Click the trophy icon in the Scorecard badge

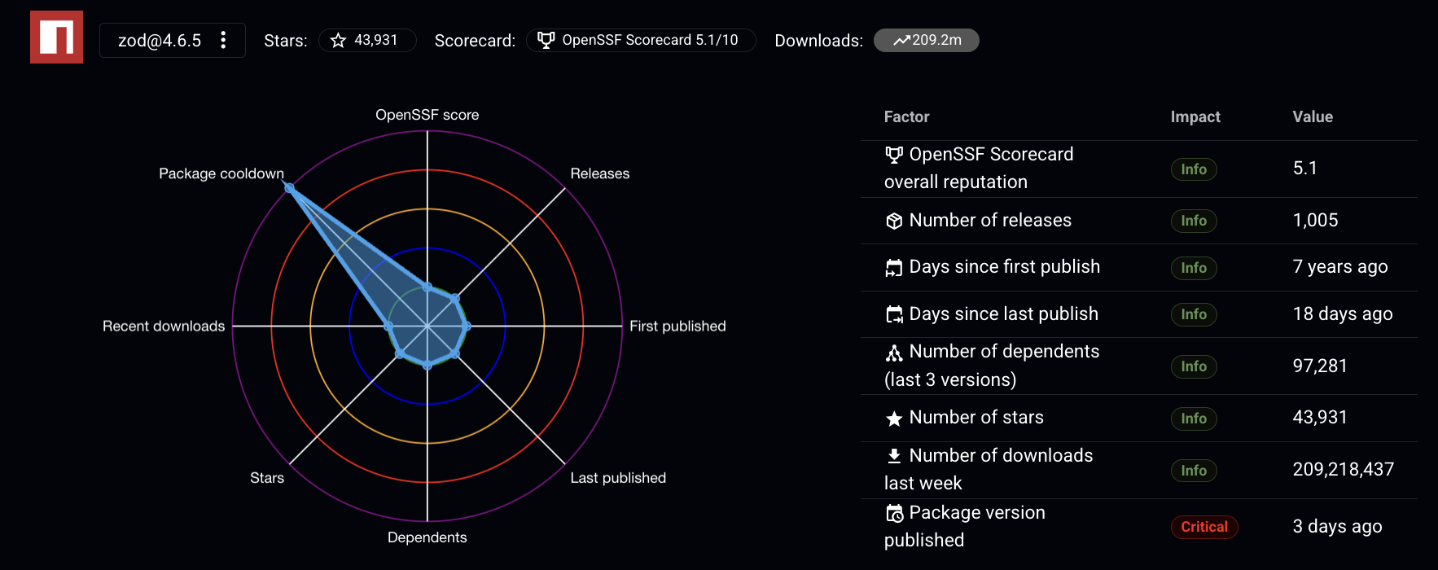coord(546,40)
